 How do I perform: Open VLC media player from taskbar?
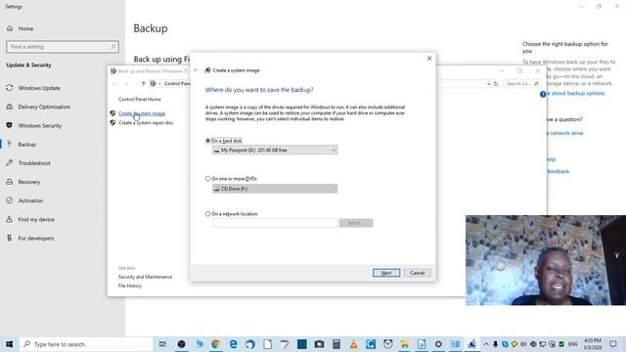pyautogui.click(x=353, y=344)
